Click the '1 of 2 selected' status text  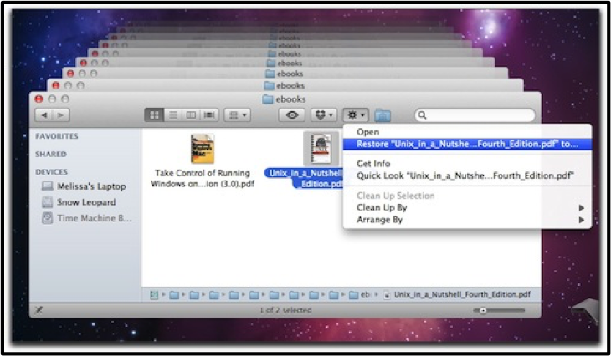[285, 310]
